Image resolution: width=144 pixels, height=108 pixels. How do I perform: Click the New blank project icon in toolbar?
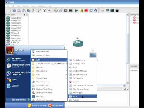[9, 10]
